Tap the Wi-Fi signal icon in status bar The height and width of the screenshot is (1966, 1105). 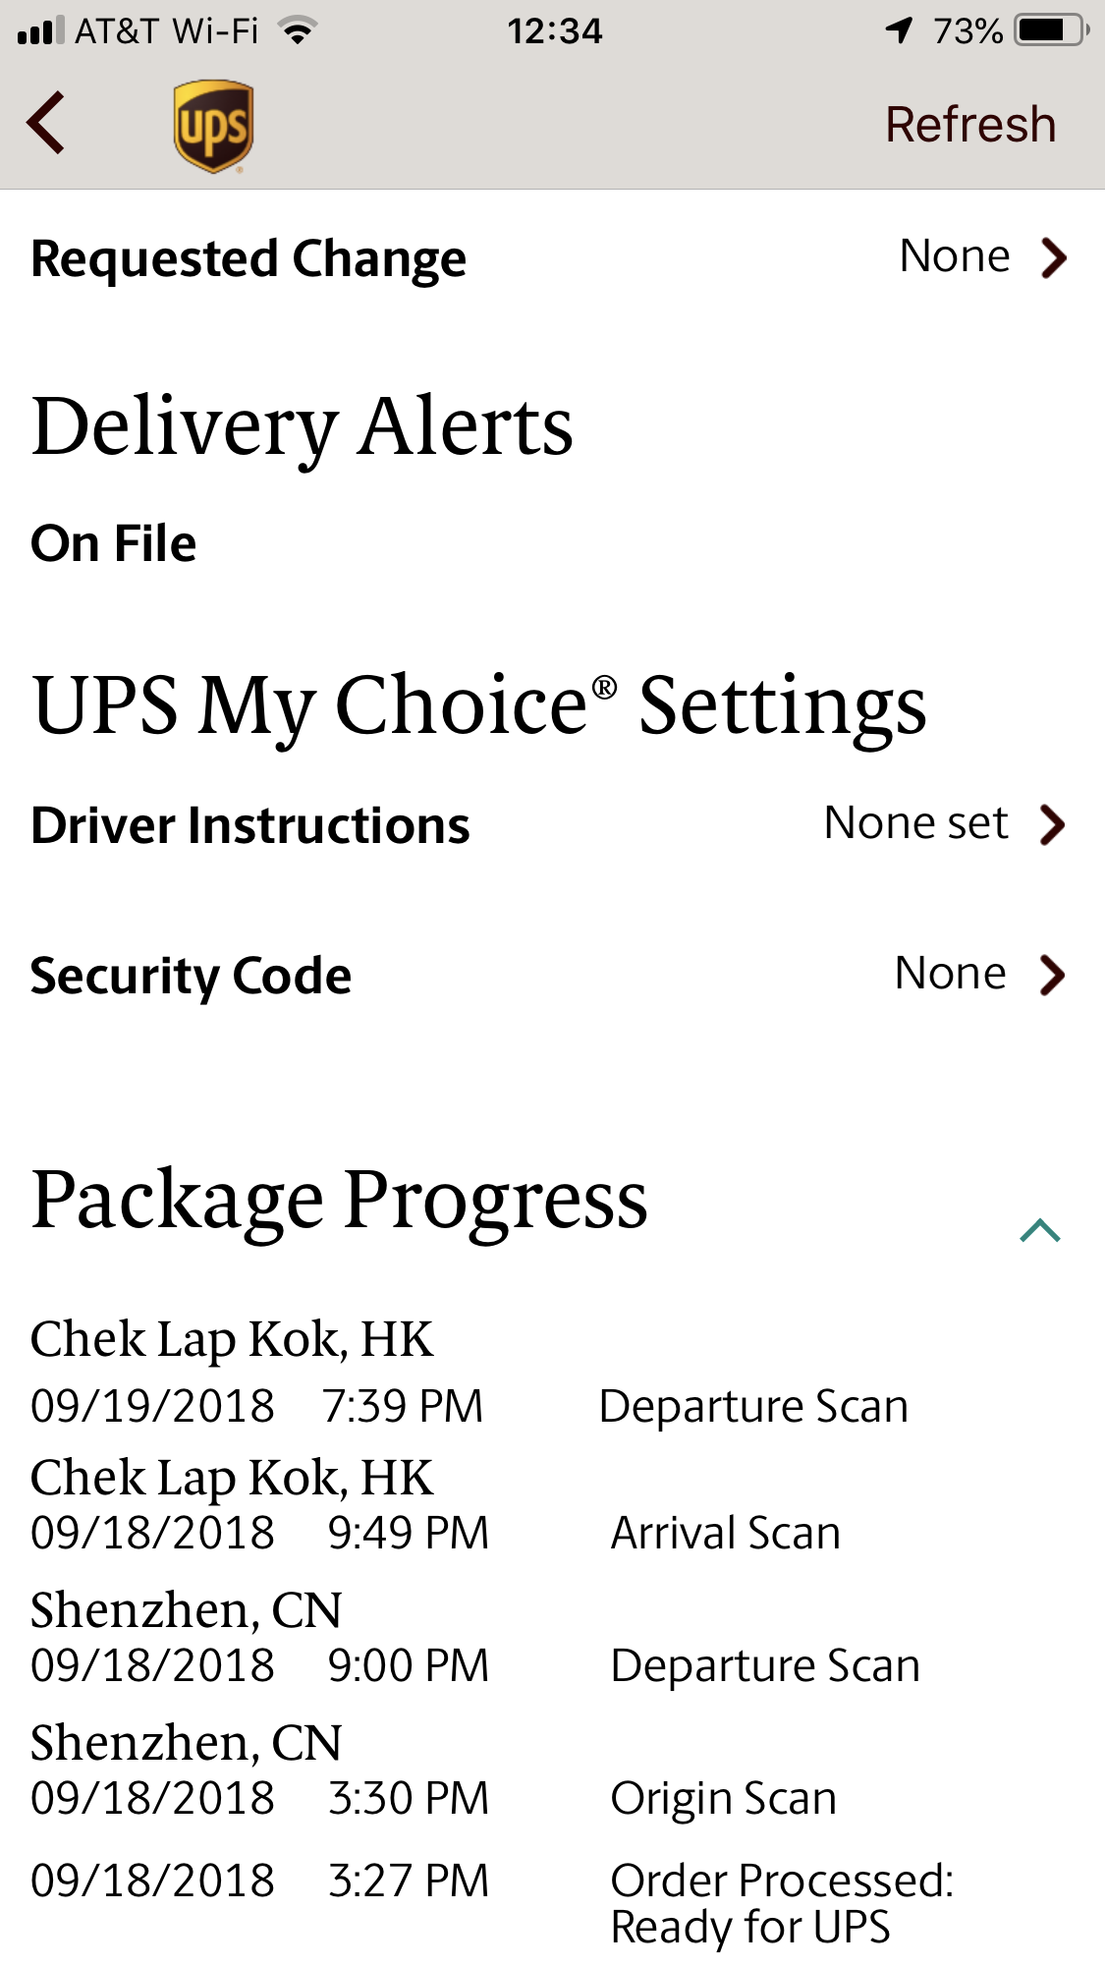point(297,30)
